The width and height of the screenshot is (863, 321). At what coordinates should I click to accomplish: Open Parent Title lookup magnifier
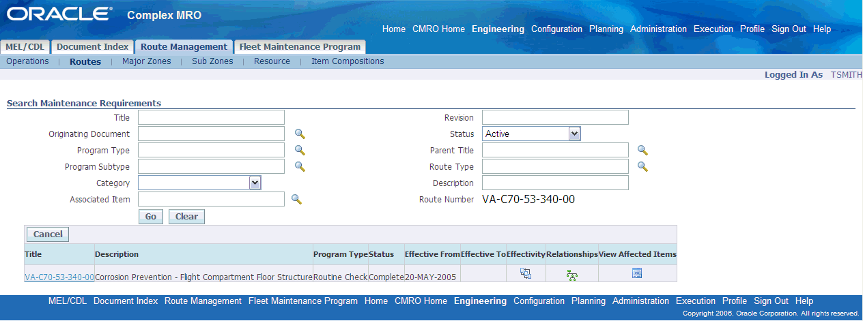[x=642, y=151]
